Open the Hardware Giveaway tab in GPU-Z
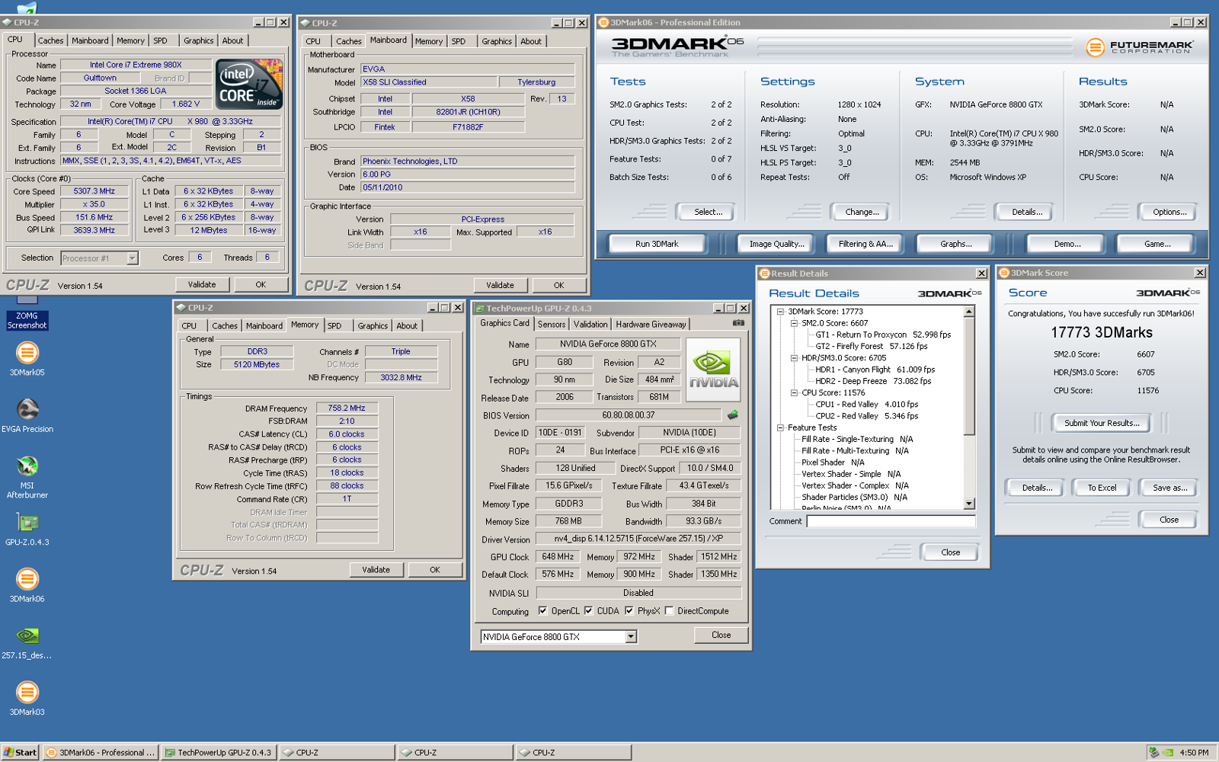Image resolution: width=1219 pixels, height=762 pixels. [651, 324]
